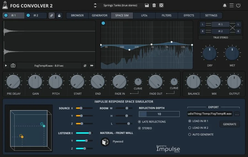Screen dimensions: 248x157
Task: Toggle the lock icon
Action: click(x=59, y=15)
